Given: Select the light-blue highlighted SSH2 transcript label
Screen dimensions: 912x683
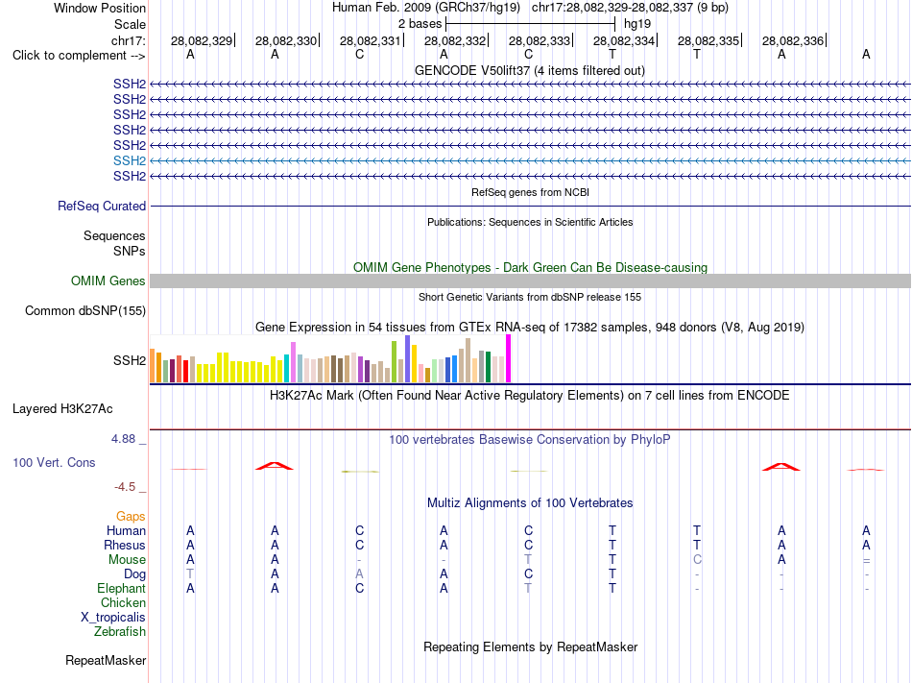Looking at the screenshot, I should (130, 160).
